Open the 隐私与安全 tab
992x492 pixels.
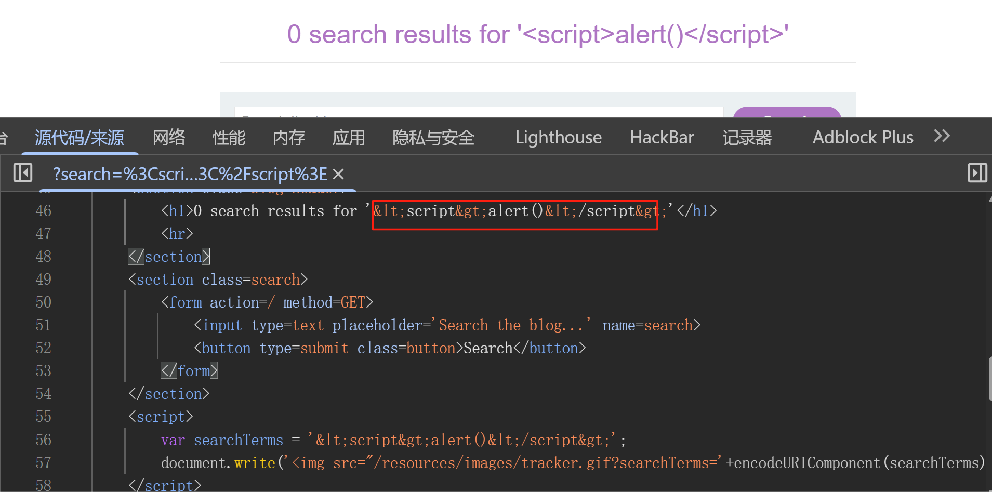click(x=433, y=137)
